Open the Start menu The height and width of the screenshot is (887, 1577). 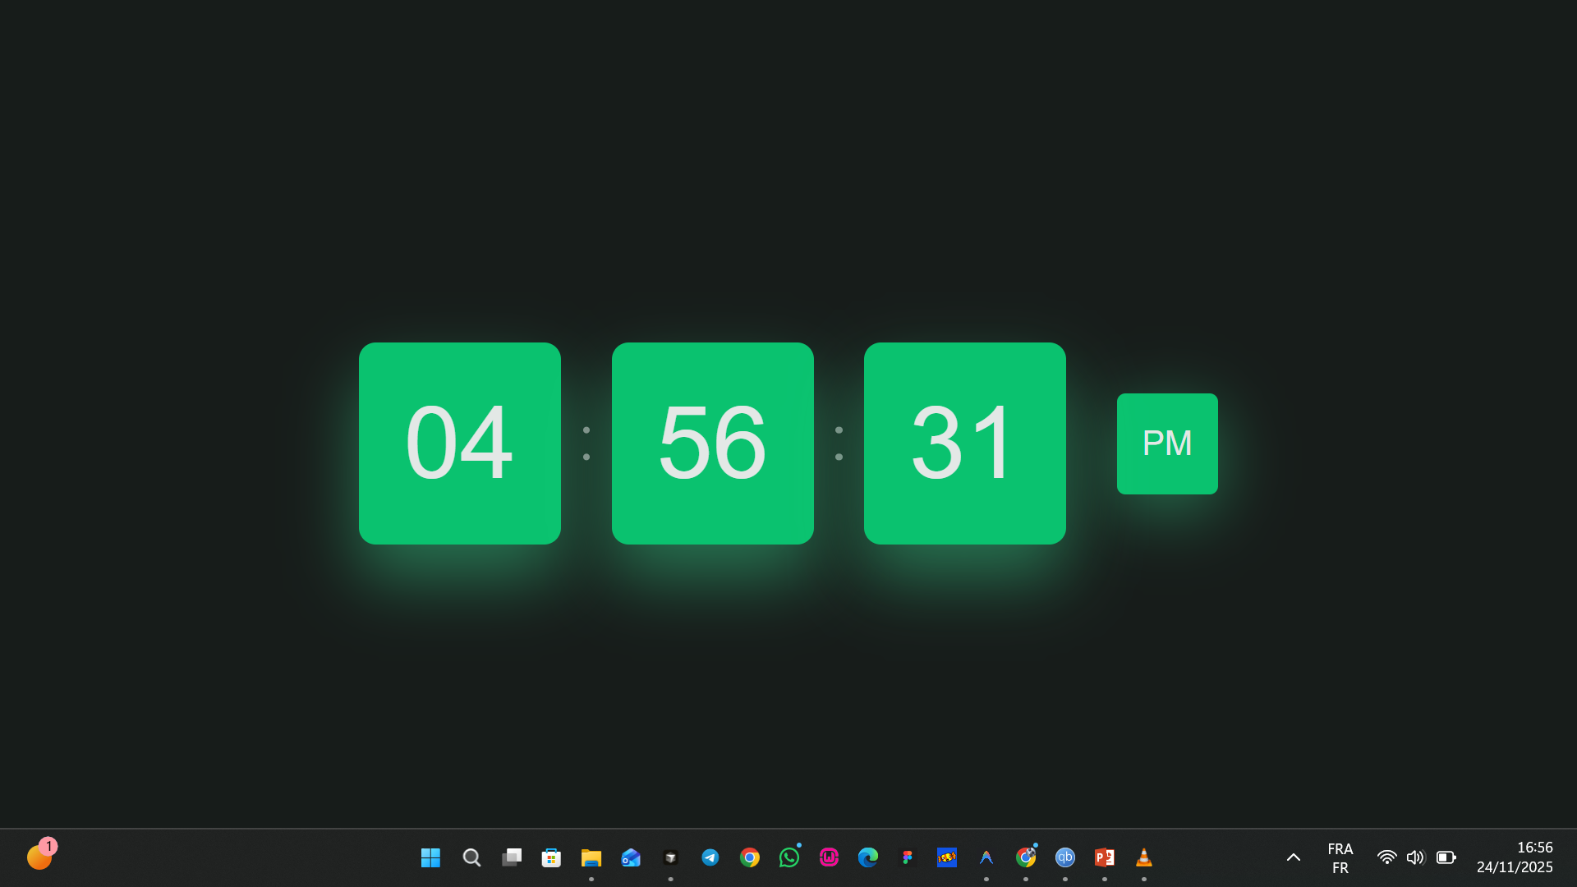430,857
